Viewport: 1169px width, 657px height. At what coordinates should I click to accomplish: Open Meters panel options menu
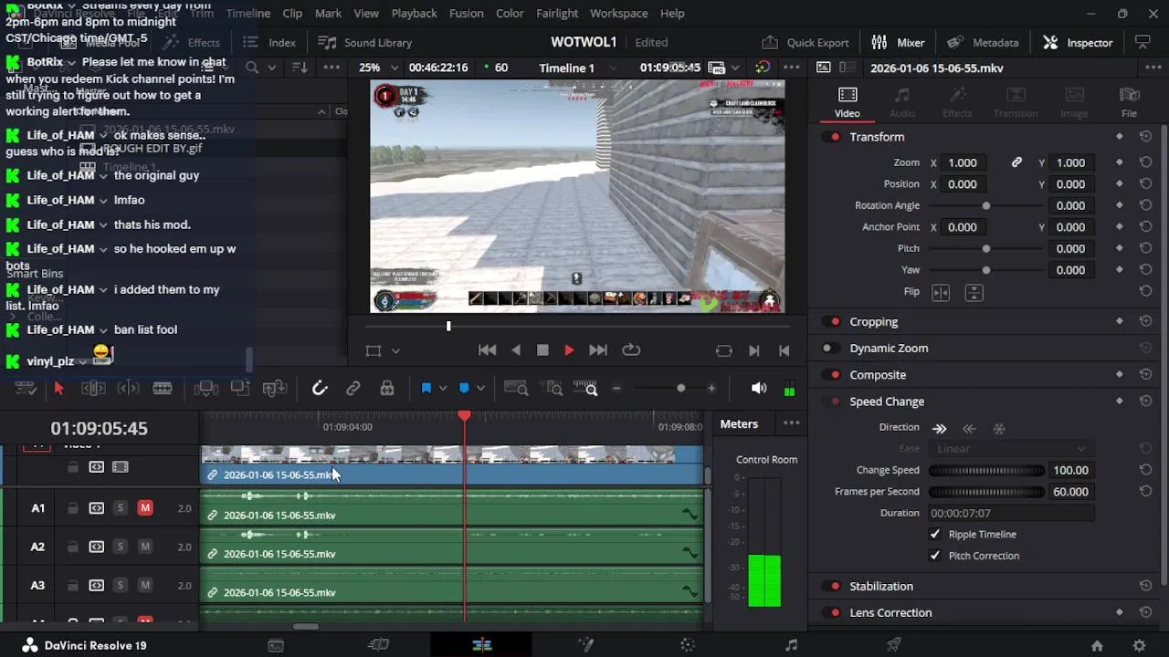click(791, 423)
